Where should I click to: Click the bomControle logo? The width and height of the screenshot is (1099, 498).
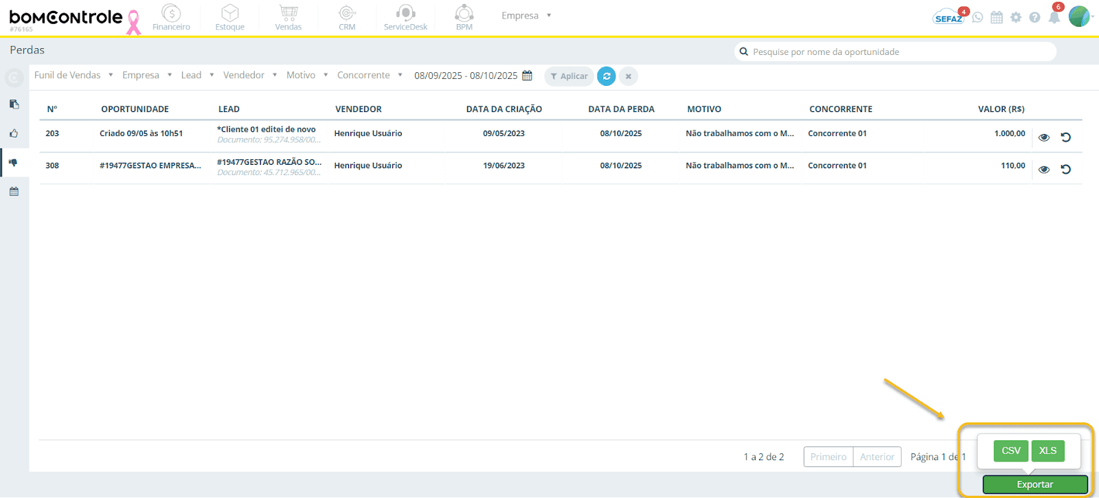[x=66, y=19]
